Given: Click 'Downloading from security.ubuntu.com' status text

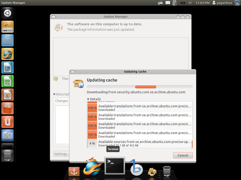Looking at the screenshot, I should [x=136, y=92].
